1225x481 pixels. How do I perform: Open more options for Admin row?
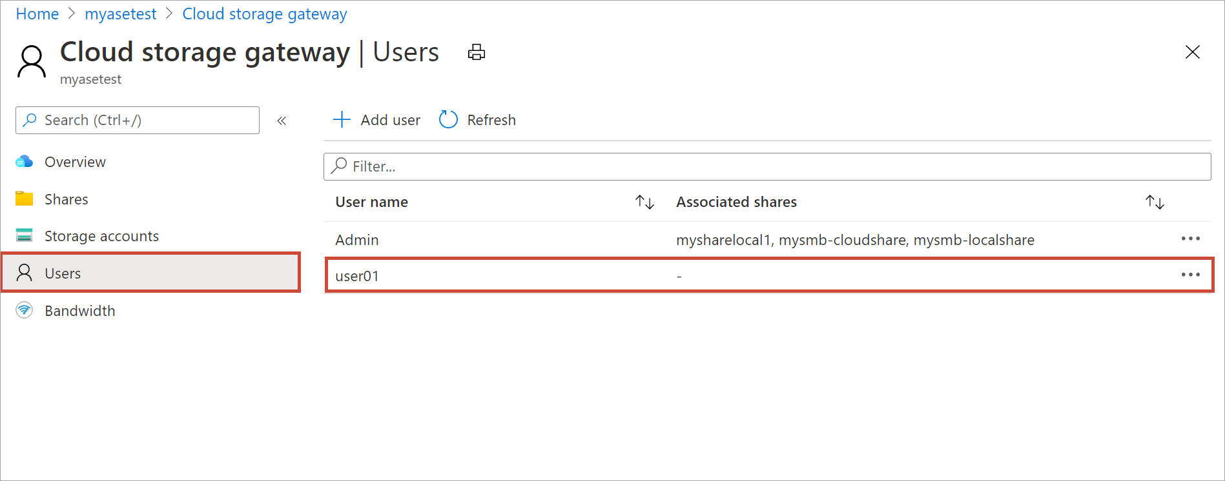coord(1190,239)
